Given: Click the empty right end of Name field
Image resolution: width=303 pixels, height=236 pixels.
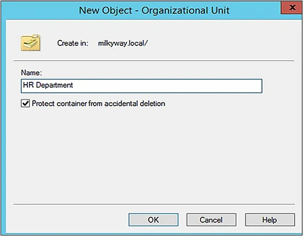Looking at the screenshot, I should click(193, 86).
